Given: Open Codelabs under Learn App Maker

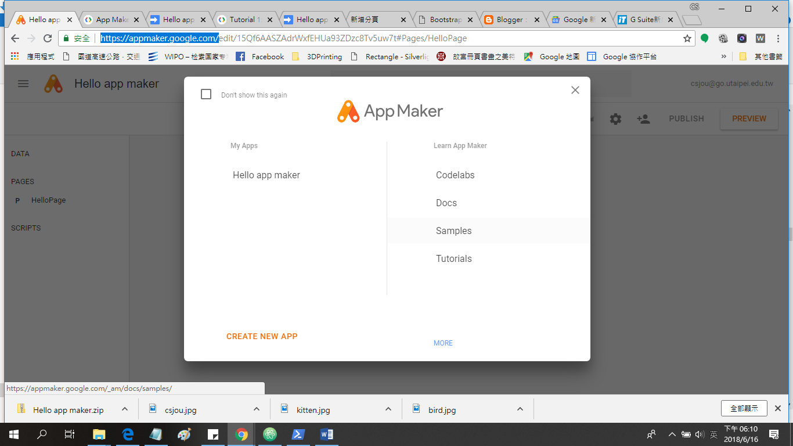Looking at the screenshot, I should click(x=455, y=175).
